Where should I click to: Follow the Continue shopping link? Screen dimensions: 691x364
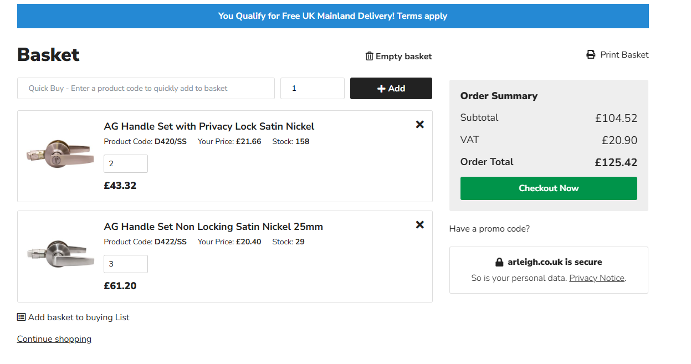click(x=54, y=339)
